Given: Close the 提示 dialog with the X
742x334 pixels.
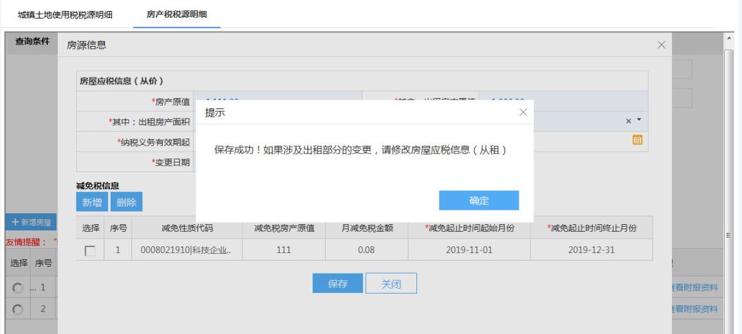Looking at the screenshot, I should click(x=522, y=113).
